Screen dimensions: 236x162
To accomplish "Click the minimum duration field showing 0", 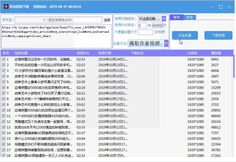I will 142,25.
